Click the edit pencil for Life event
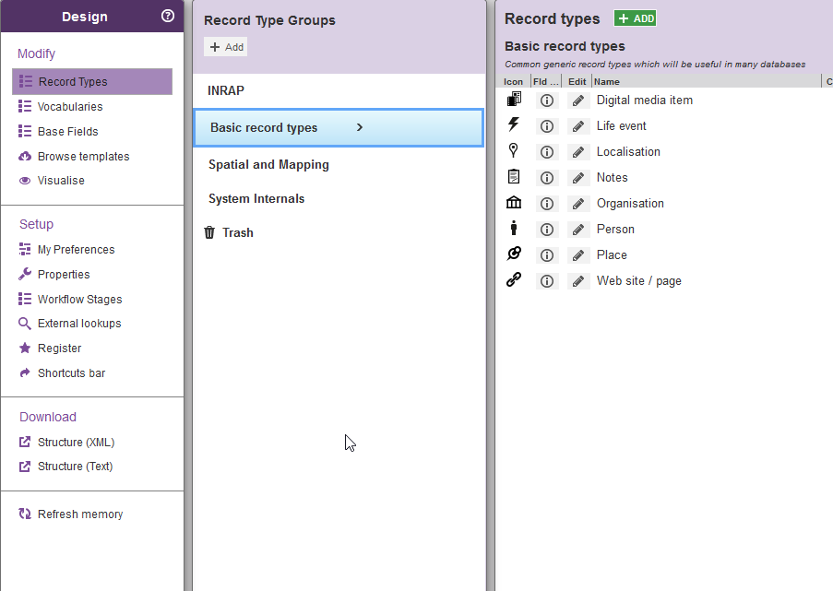This screenshot has height=591, width=833. pos(578,125)
